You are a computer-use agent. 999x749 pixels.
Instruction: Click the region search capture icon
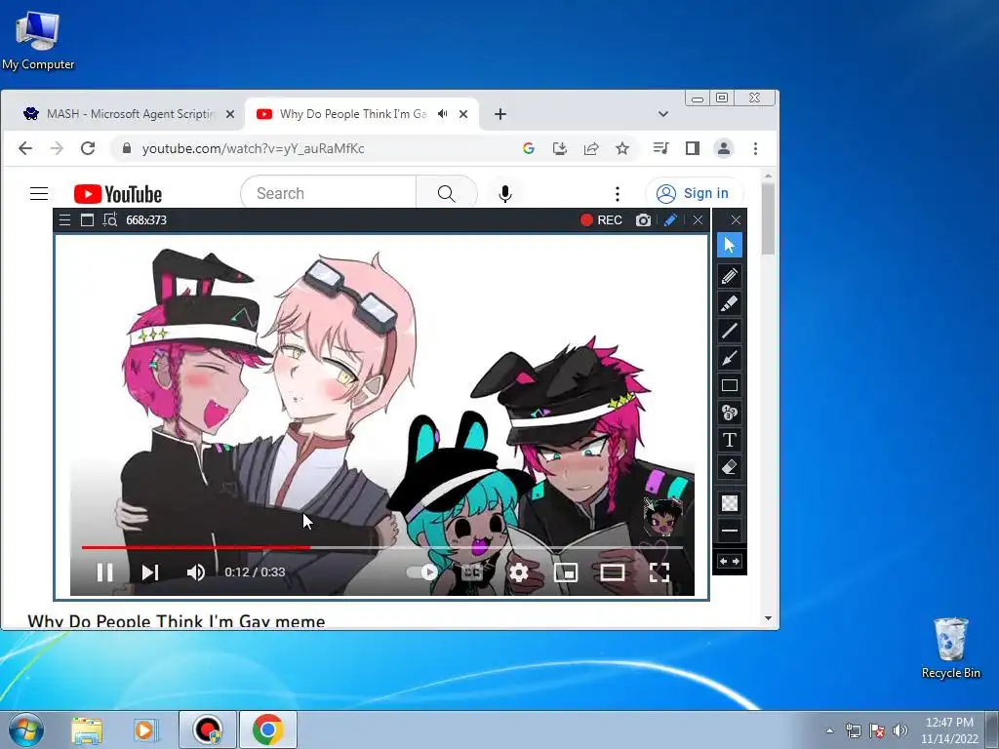tap(109, 219)
